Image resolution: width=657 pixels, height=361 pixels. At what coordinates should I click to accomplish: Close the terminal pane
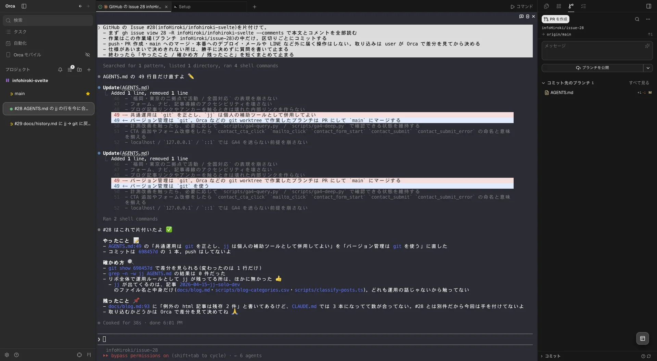[533, 16]
